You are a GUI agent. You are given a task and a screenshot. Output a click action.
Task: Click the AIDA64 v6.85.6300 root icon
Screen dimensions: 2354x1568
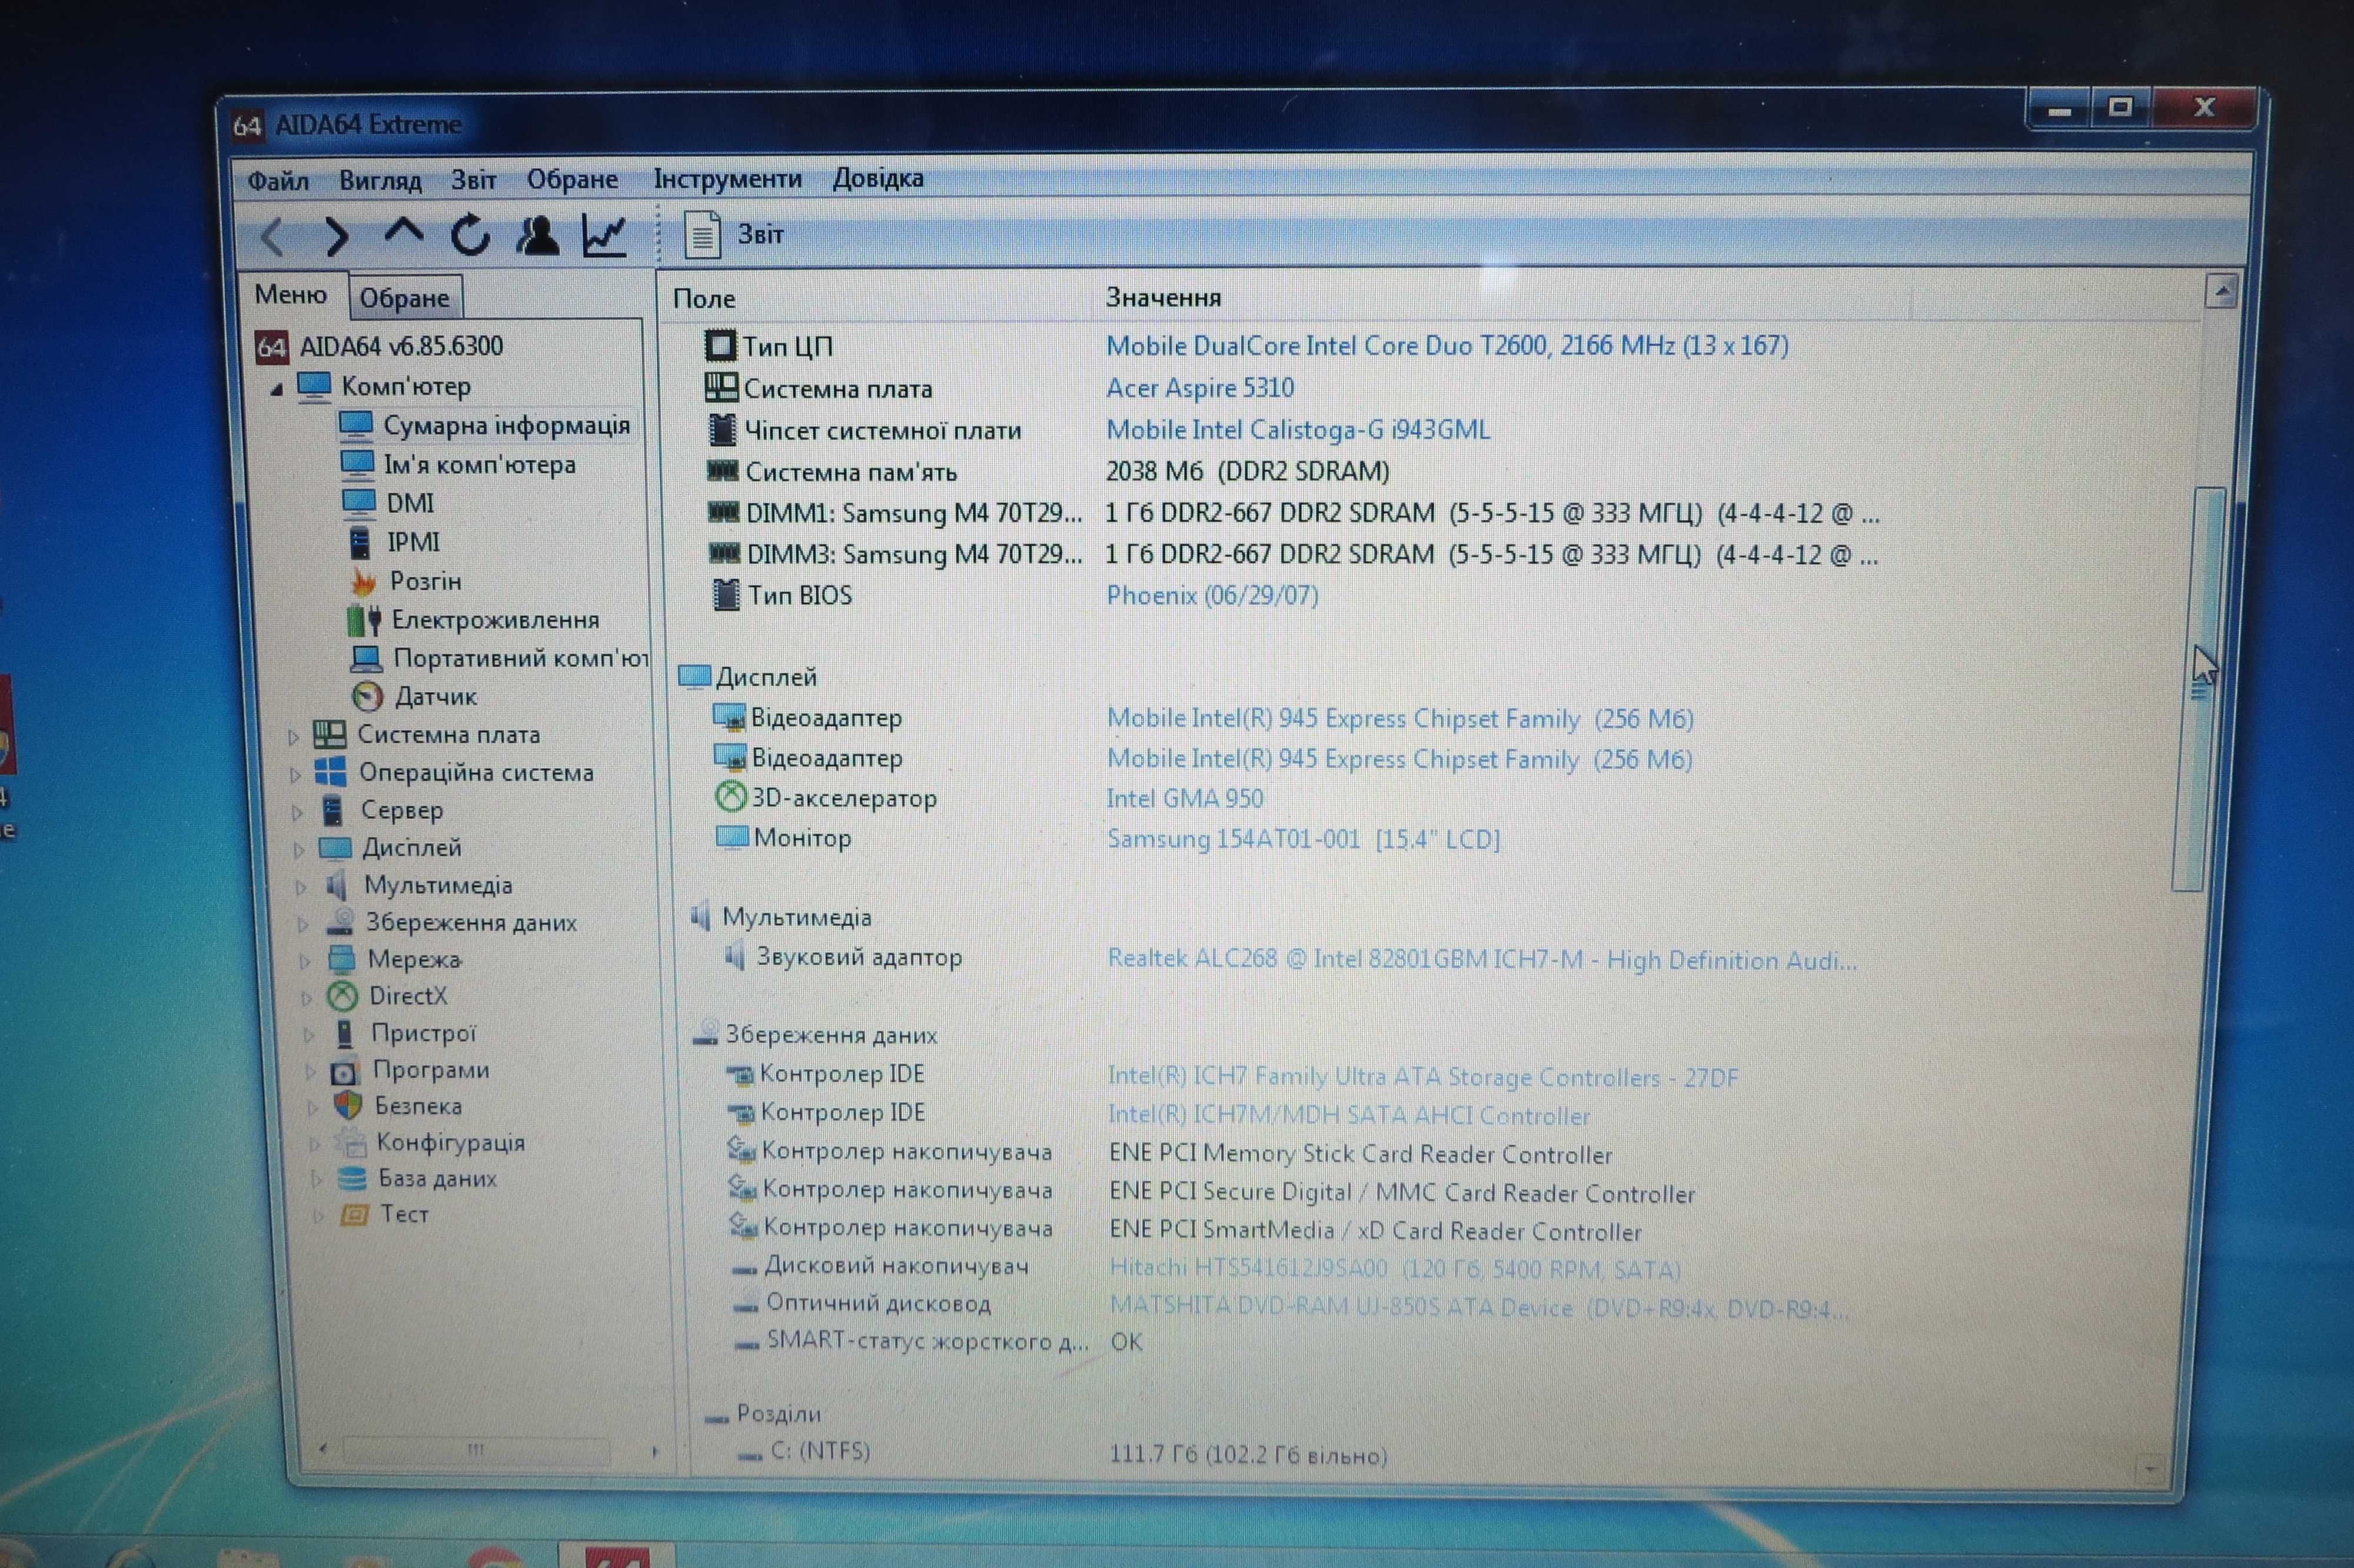271,347
